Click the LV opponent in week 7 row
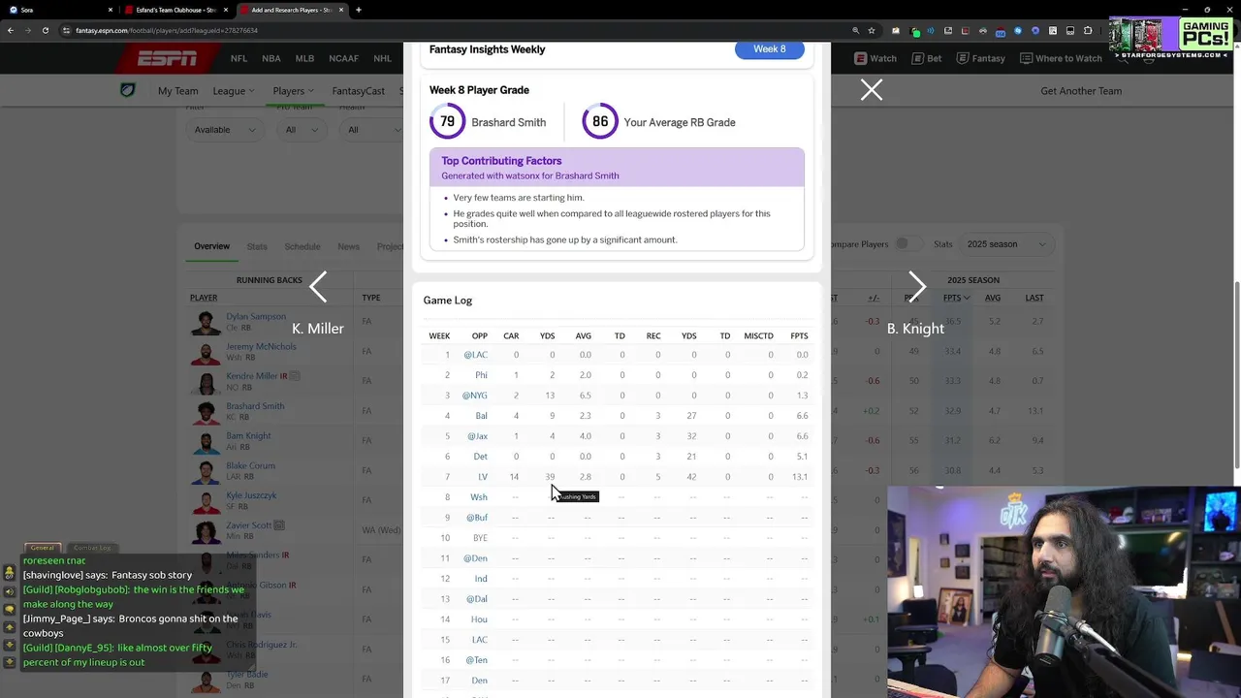 pyautogui.click(x=483, y=477)
